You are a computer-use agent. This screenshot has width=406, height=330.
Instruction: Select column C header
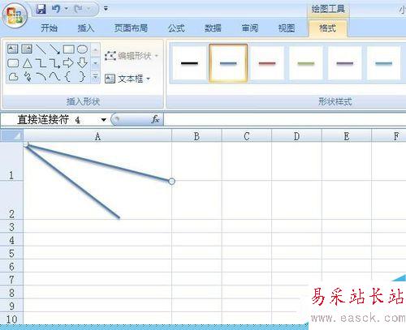point(247,136)
